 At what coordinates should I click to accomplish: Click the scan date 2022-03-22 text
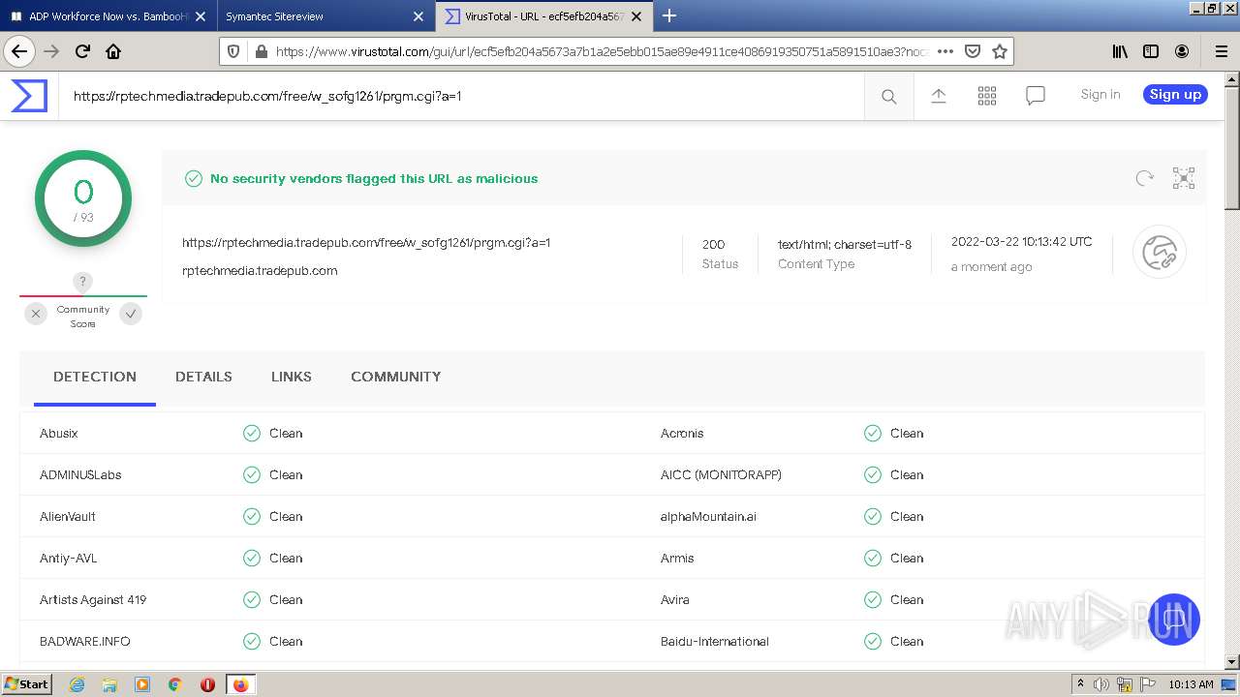(x=1021, y=242)
